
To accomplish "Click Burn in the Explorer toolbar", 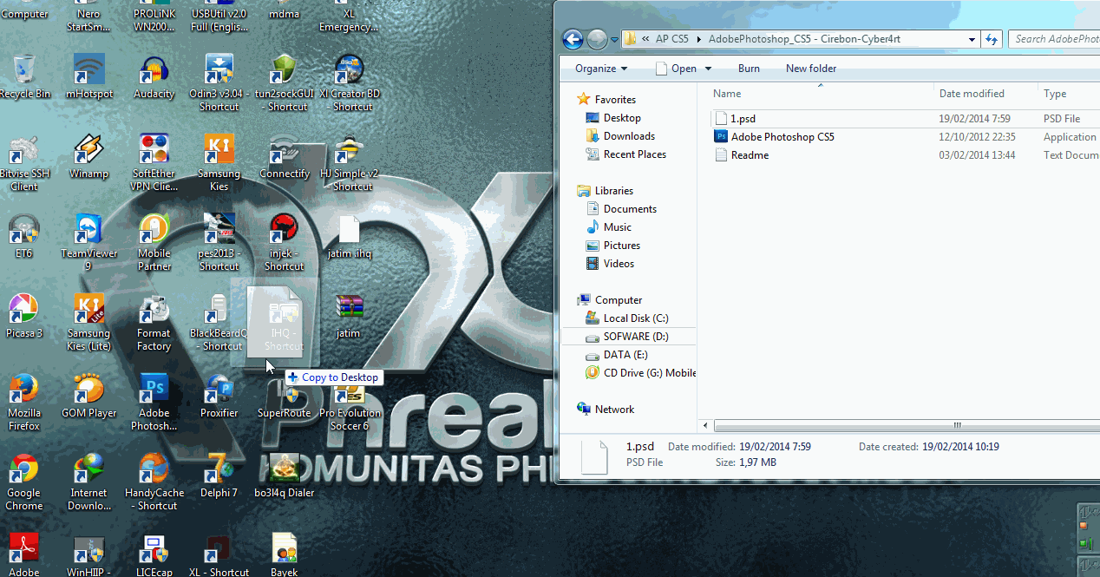I will [x=749, y=69].
